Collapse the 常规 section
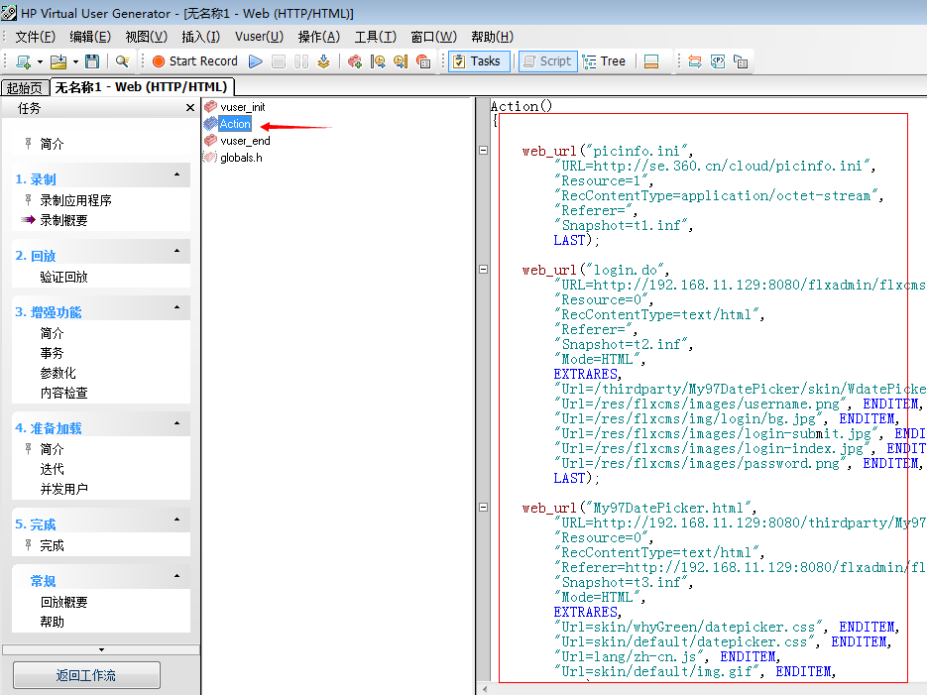Image resolution: width=927 pixels, height=695 pixels. (176, 576)
